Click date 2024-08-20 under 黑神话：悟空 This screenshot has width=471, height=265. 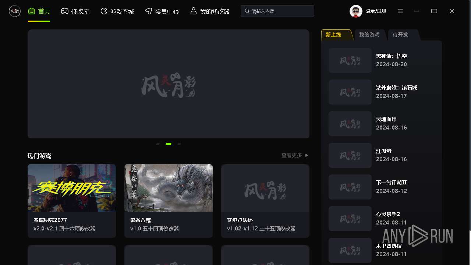pos(392,64)
